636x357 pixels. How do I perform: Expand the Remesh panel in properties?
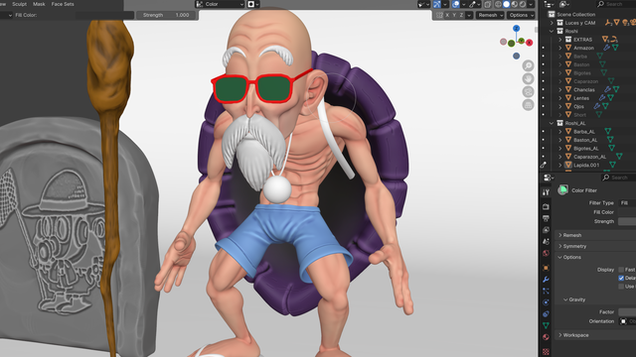(x=595, y=235)
